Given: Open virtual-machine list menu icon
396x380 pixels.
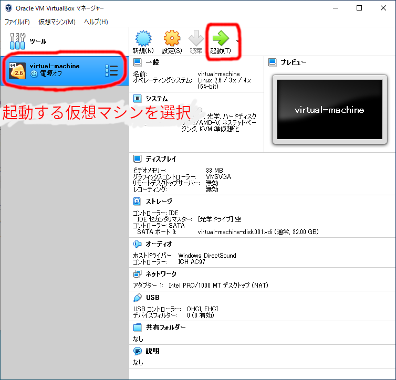Looking at the screenshot, I should [111, 71].
